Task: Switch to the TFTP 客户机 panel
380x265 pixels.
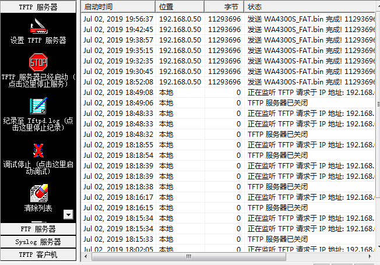Action: tap(38, 255)
